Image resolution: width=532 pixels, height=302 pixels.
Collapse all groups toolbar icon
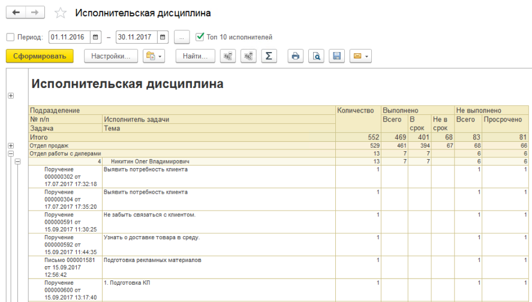tap(227, 56)
